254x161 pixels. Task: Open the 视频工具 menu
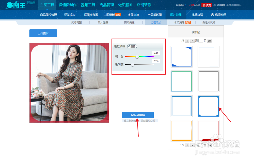[88, 5]
